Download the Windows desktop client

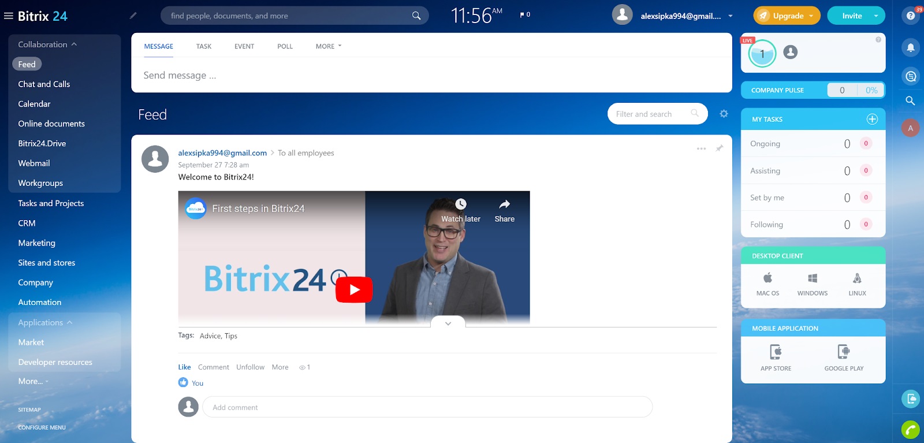coord(812,284)
